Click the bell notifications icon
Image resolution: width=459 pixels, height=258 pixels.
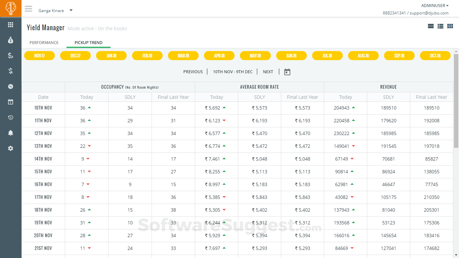(10, 133)
